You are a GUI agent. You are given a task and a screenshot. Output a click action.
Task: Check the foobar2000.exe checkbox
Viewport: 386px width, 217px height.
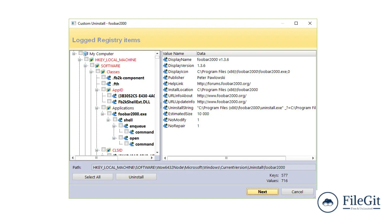coord(109,113)
